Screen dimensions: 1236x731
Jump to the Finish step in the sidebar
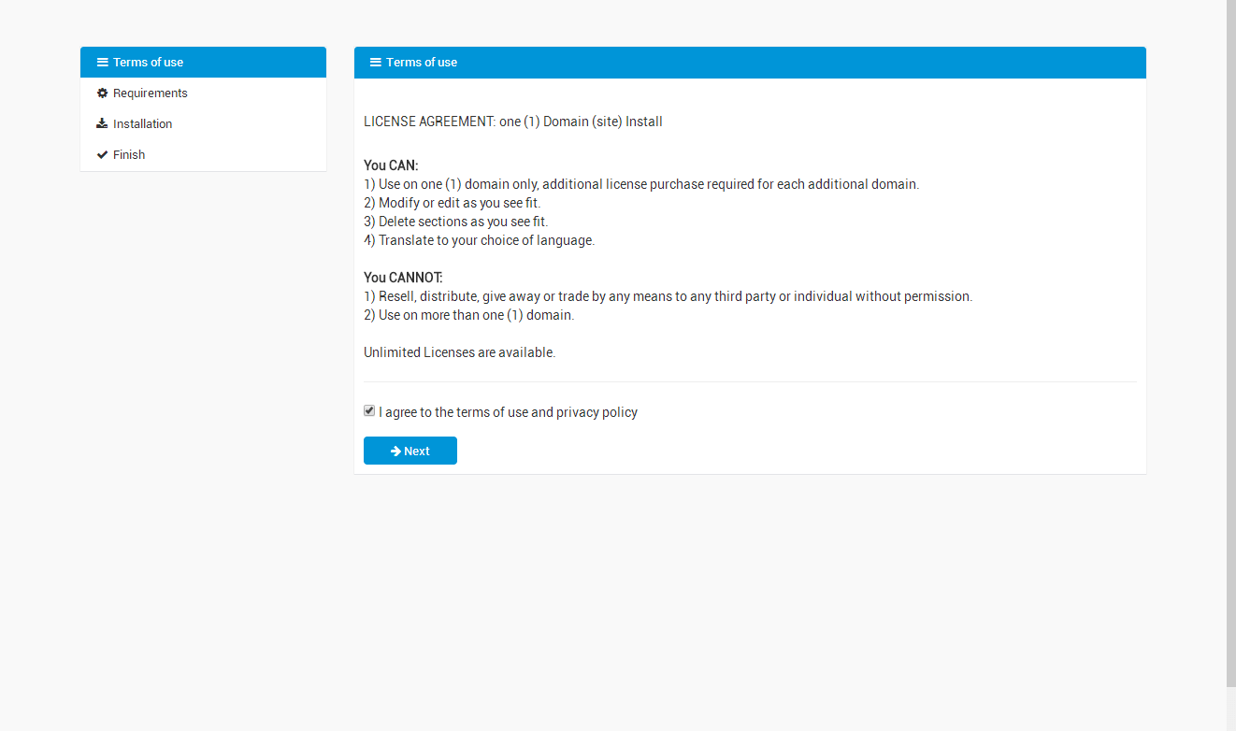coord(129,155)
